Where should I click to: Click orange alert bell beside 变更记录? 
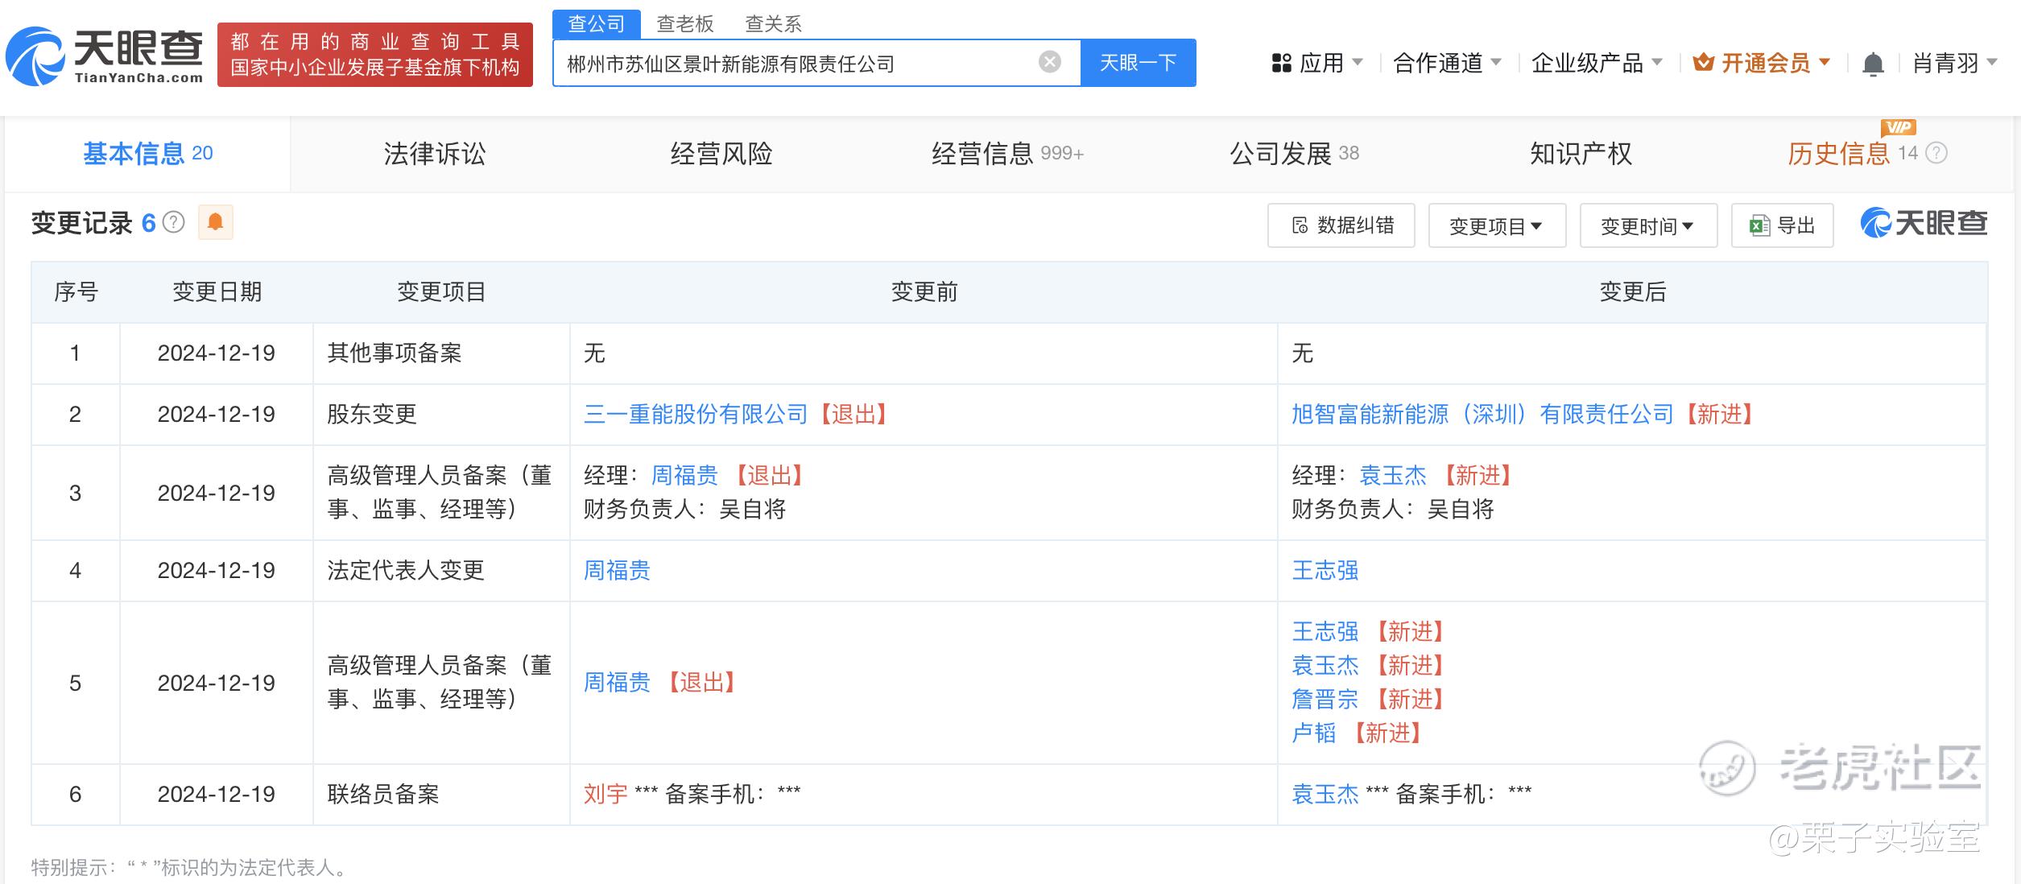click(x=215, y=222)
